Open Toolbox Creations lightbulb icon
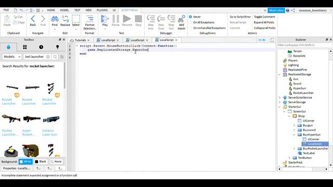The width and height of the screenshot is (333, 187). [57, 47]
